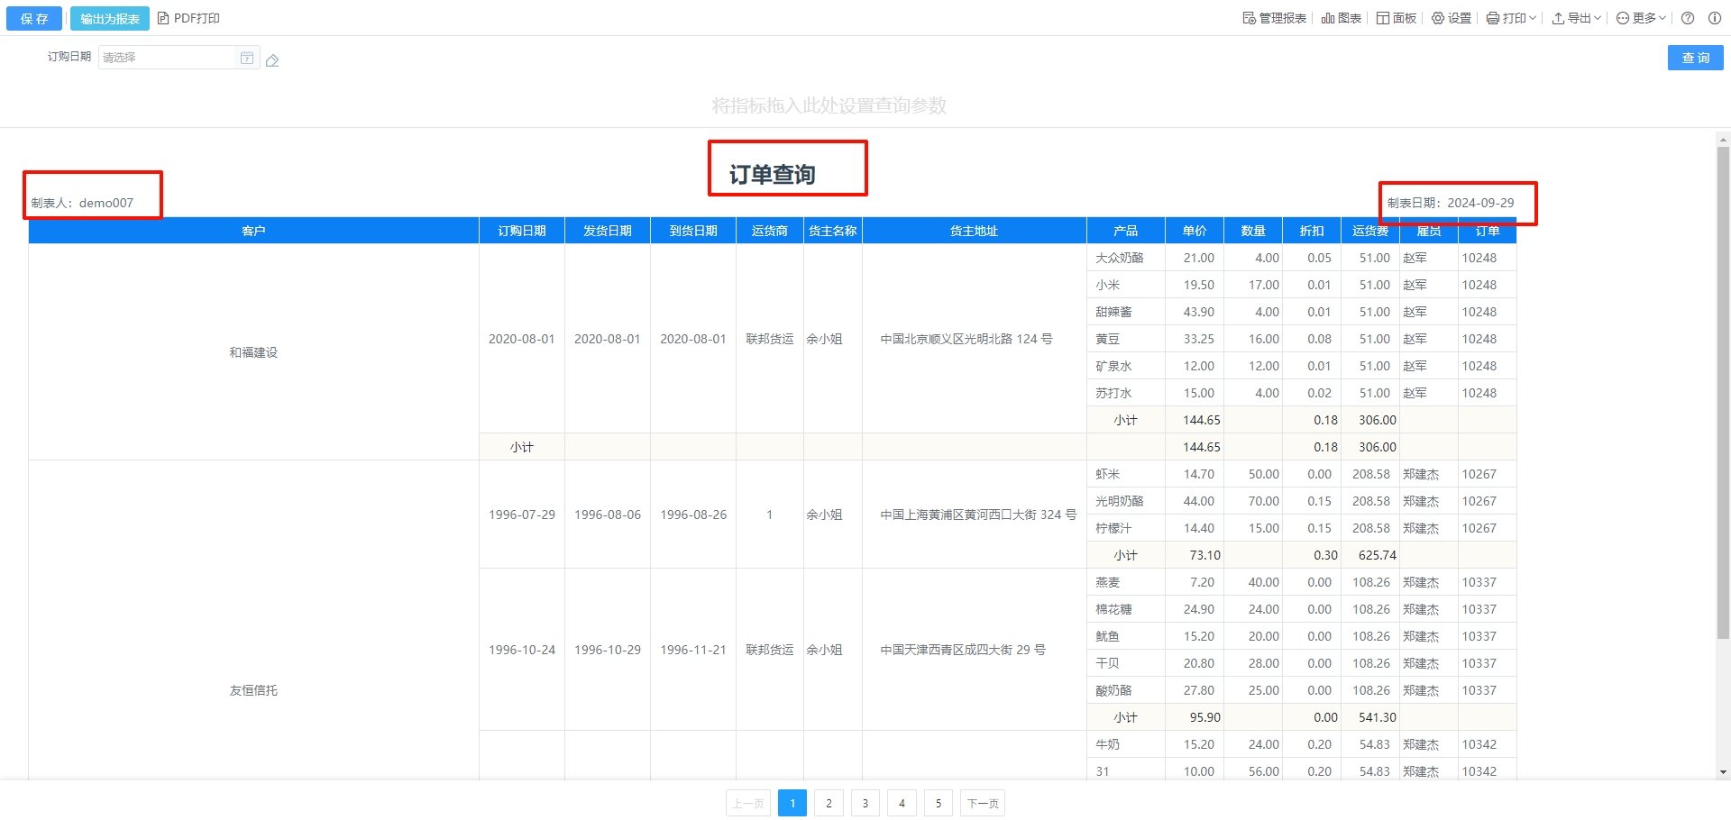The width and height of the screenshot is (1731, 820).
Task: Open the calendar picker for 订购日期
Action: (x=246, y=58)
